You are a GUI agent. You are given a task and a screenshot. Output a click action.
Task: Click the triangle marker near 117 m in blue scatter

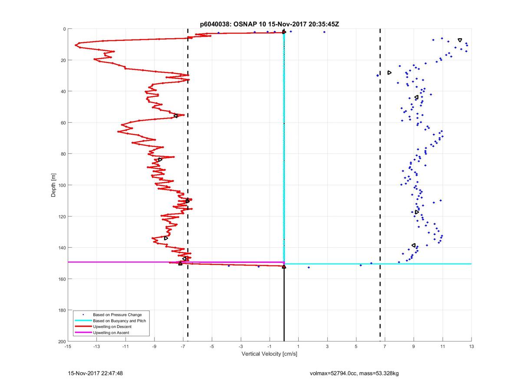coord(416,212)
